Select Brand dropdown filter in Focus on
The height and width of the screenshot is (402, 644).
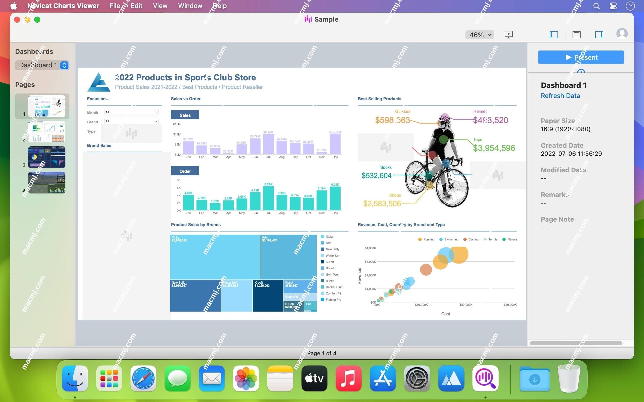(131, 121)
